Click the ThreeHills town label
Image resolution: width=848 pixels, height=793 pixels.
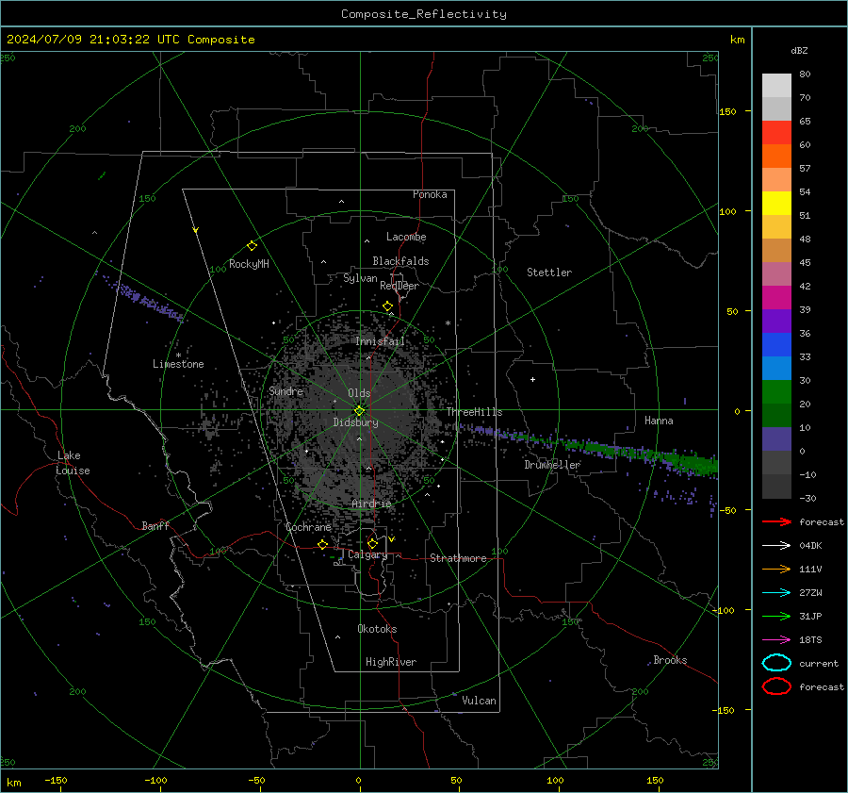(474, 412)
